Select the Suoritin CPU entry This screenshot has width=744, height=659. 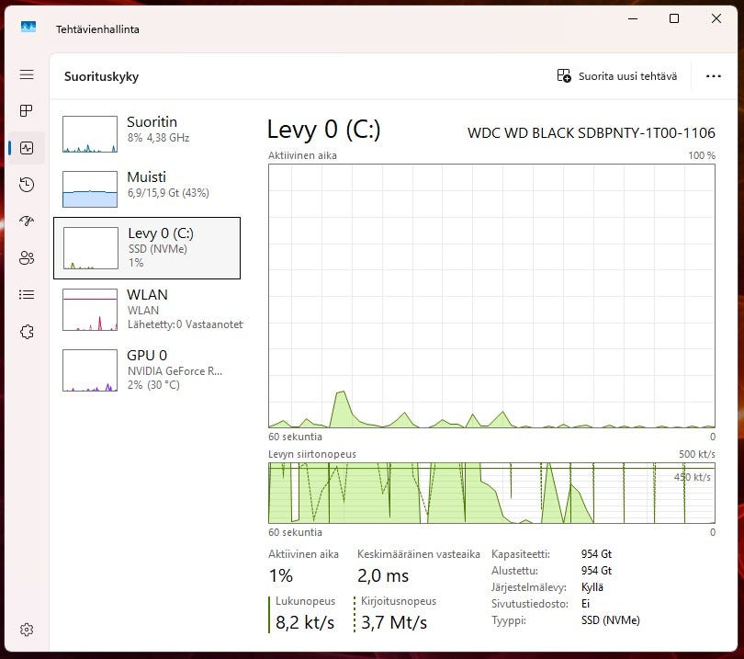coord(147,133)
